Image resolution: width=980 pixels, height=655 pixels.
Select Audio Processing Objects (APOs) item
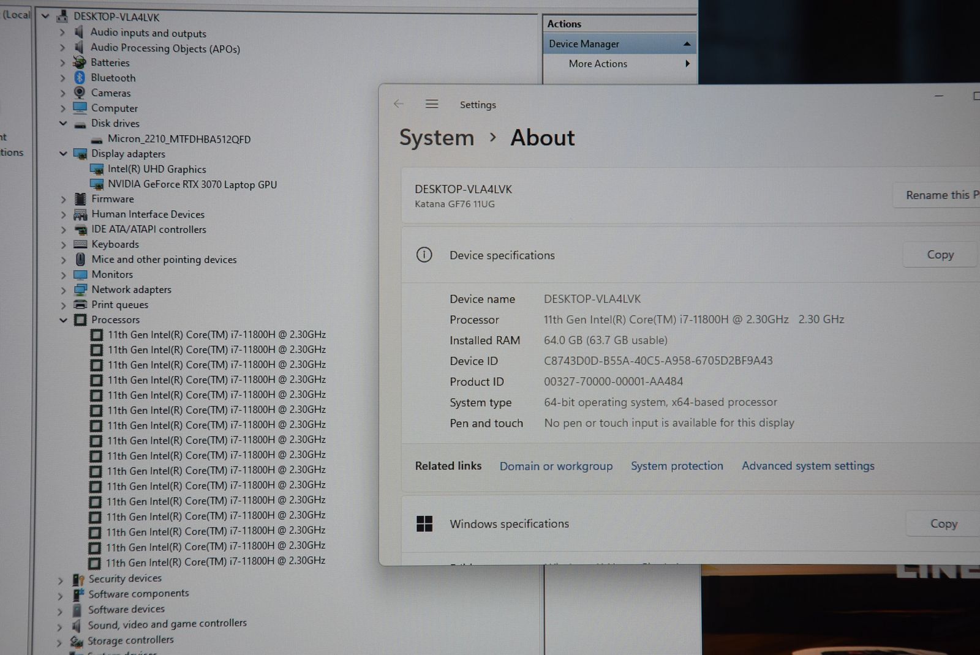click(165, 48)
